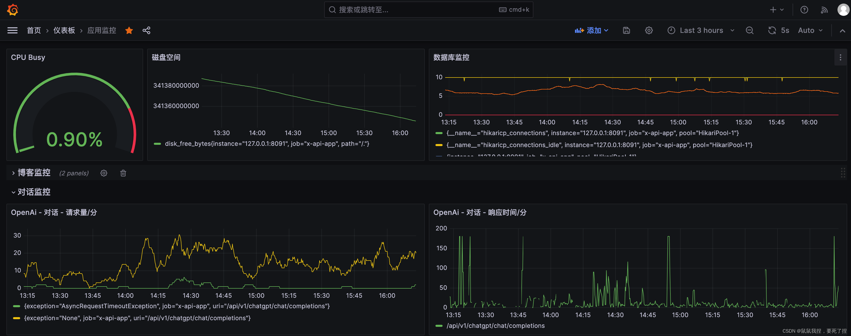Screen dimensions: 851x336
Task: Open the 添加 dropdown menu
Action: pos(591,30)
